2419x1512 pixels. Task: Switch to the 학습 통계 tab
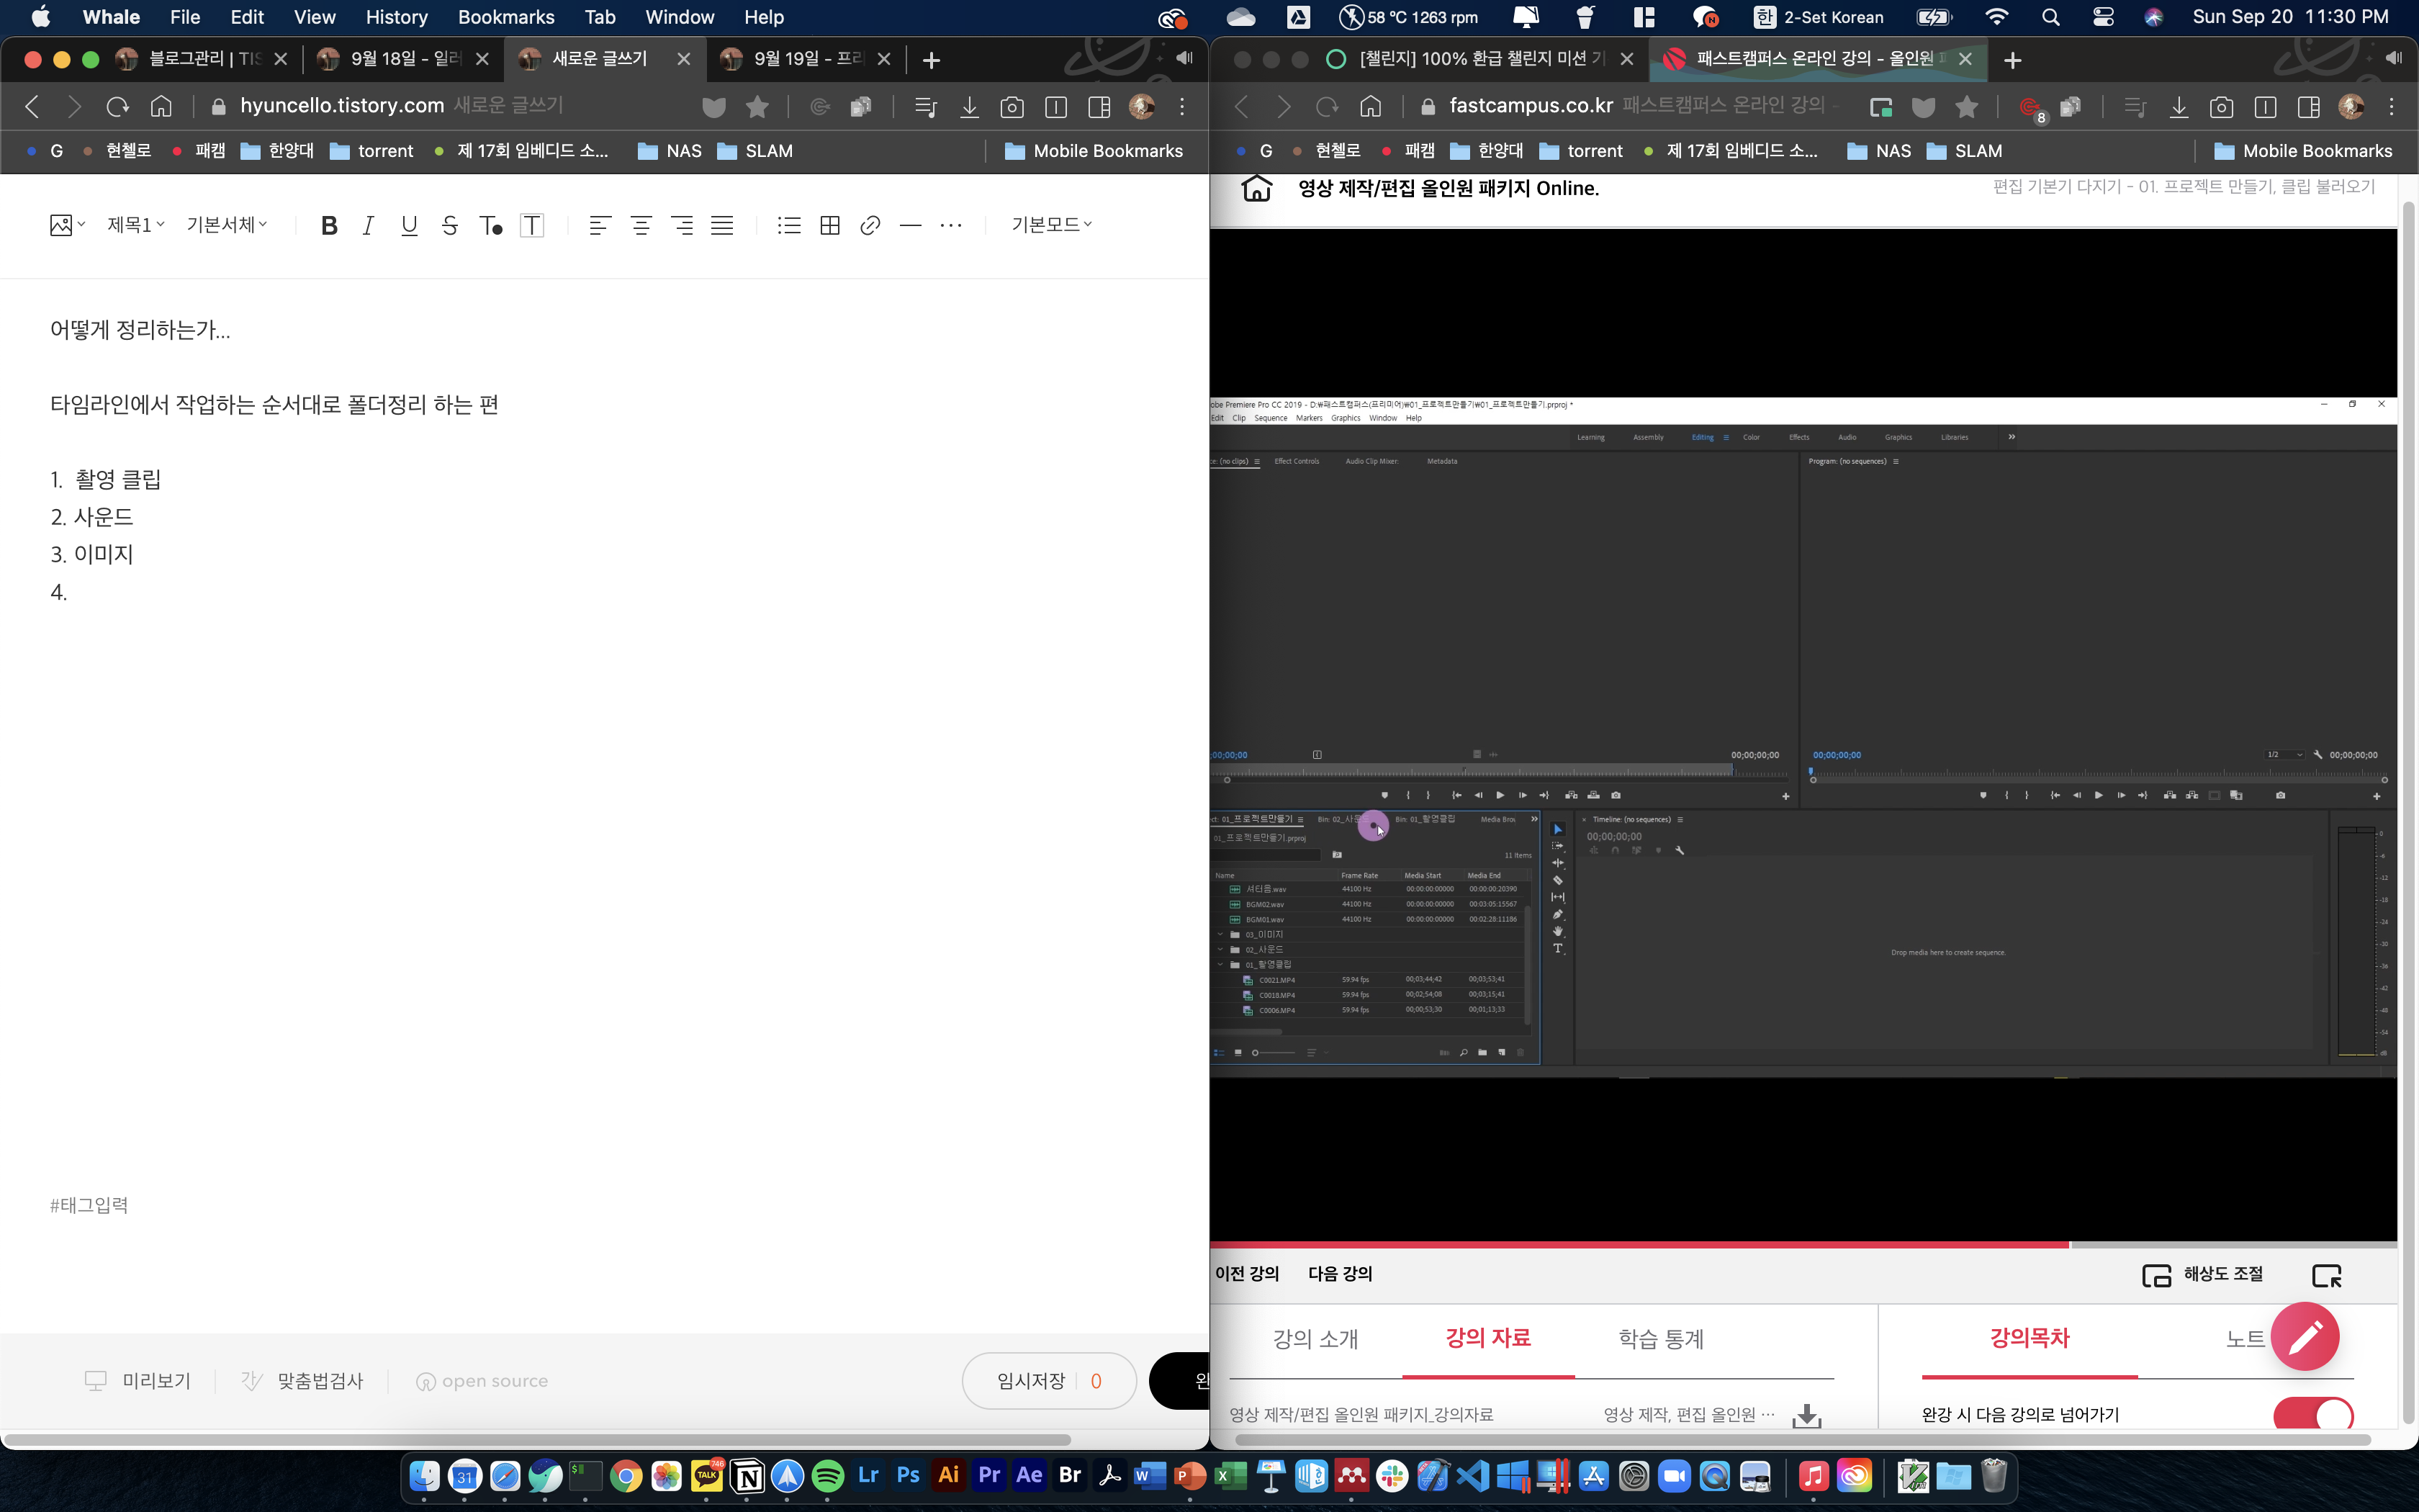1660,1338
